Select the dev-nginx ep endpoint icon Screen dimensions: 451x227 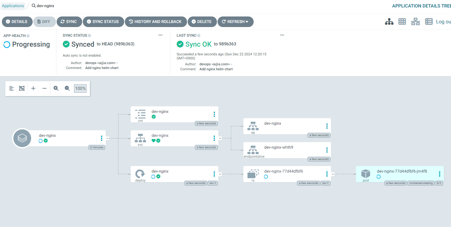[x=253, y=126]
